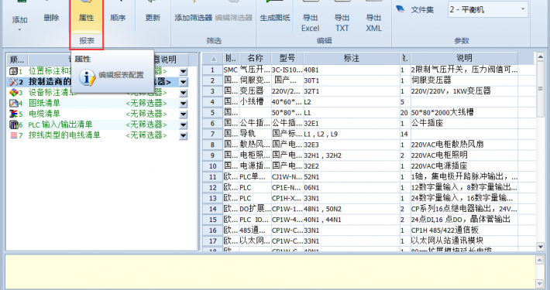This screenshot has width=550, height=290.
Task: Click the table scrollbar up arrow
Action: click(x=541, y=57)
